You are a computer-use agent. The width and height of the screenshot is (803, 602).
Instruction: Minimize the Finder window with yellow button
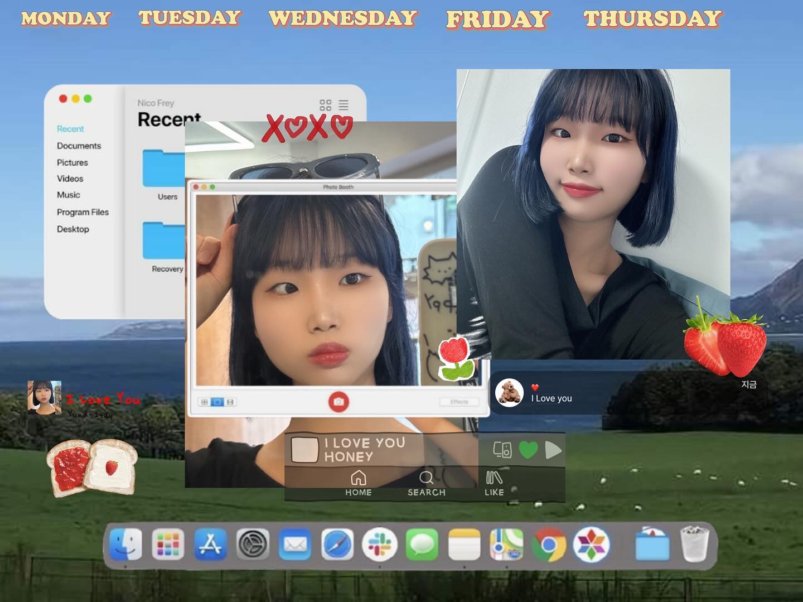tap(75, 99)
